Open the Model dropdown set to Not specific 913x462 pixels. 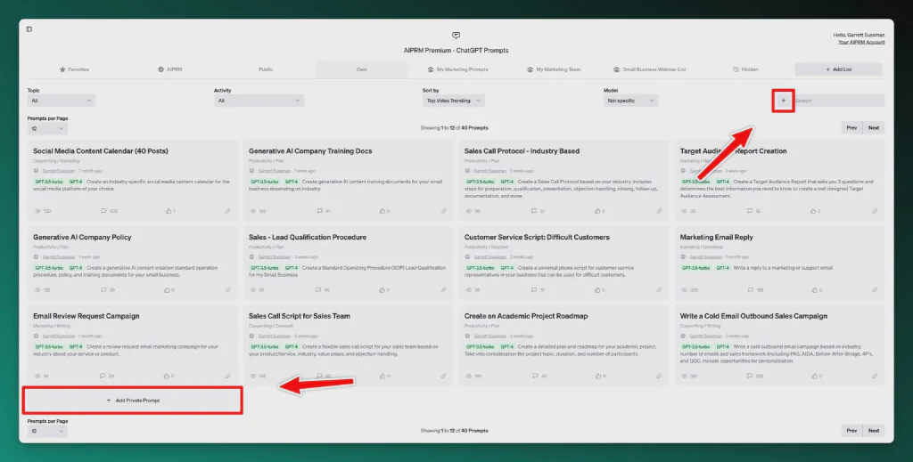(630, 101)
